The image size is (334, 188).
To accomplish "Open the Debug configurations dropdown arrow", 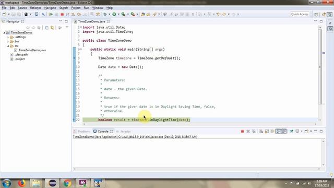I will 109,14.
